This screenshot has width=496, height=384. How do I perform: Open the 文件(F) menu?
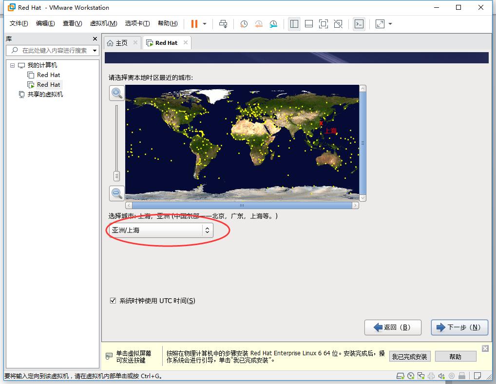click(19, 23)
